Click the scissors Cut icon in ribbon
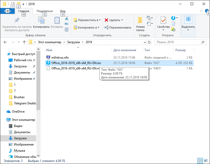The height and width of the screenshot is (164, 210). [x=66, y=19]
